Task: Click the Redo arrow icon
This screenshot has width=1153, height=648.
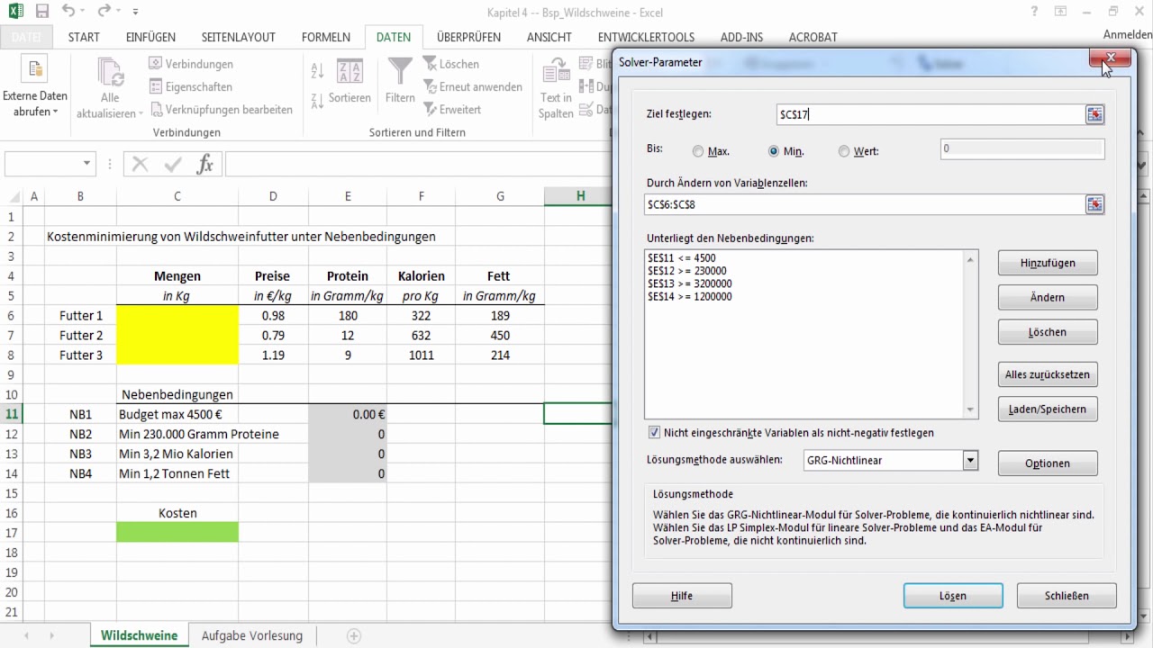Action: pos(103,12)
